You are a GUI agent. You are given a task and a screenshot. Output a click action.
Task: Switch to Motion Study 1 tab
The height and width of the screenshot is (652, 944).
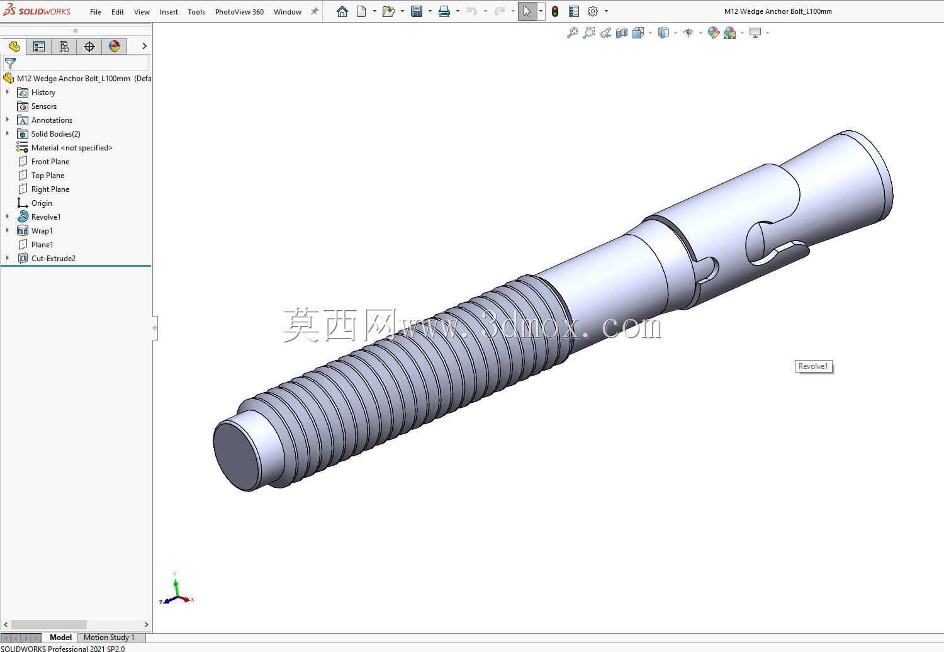[109, 638]
